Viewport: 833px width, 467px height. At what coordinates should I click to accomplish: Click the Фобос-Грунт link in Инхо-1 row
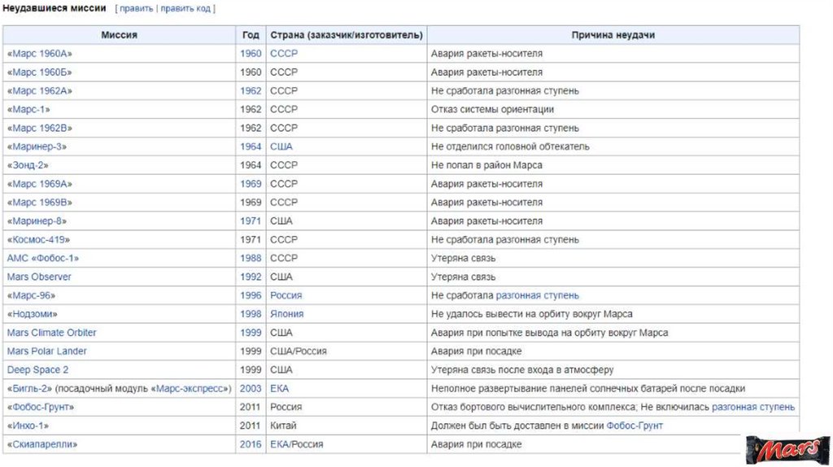(x=635, y=426)
